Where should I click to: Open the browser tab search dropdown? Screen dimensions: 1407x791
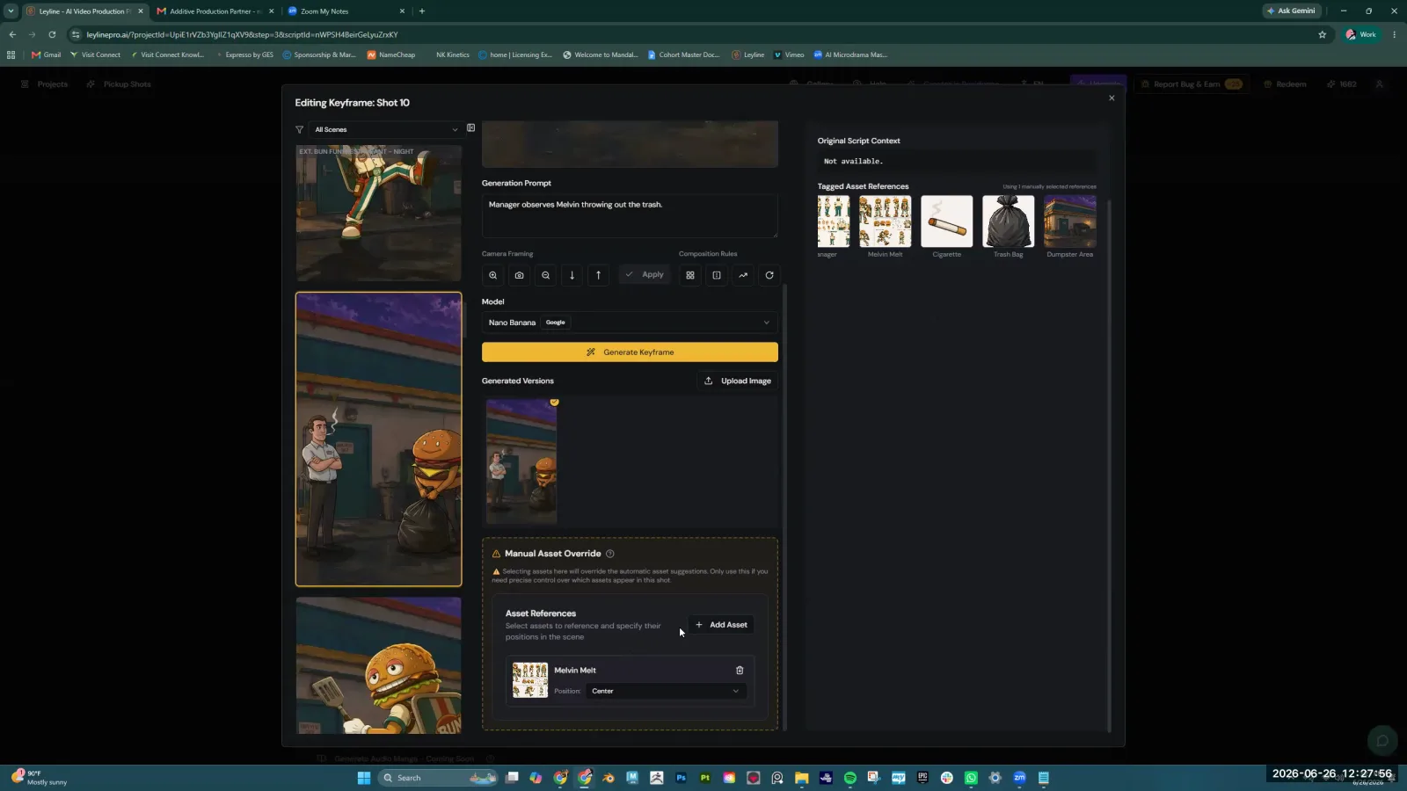pos(11,11)
